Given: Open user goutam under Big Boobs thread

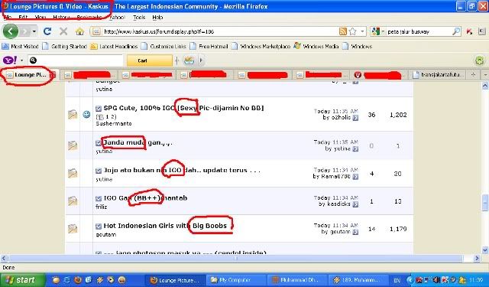Looking at the screenshot, I should coord(105,234).
